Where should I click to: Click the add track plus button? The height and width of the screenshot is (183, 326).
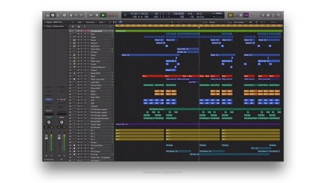click(73, 26)
